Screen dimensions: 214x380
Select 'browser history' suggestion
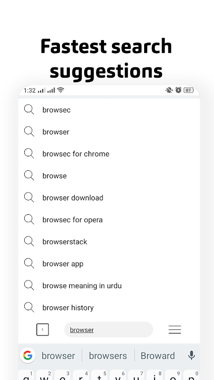click(109, 308)
